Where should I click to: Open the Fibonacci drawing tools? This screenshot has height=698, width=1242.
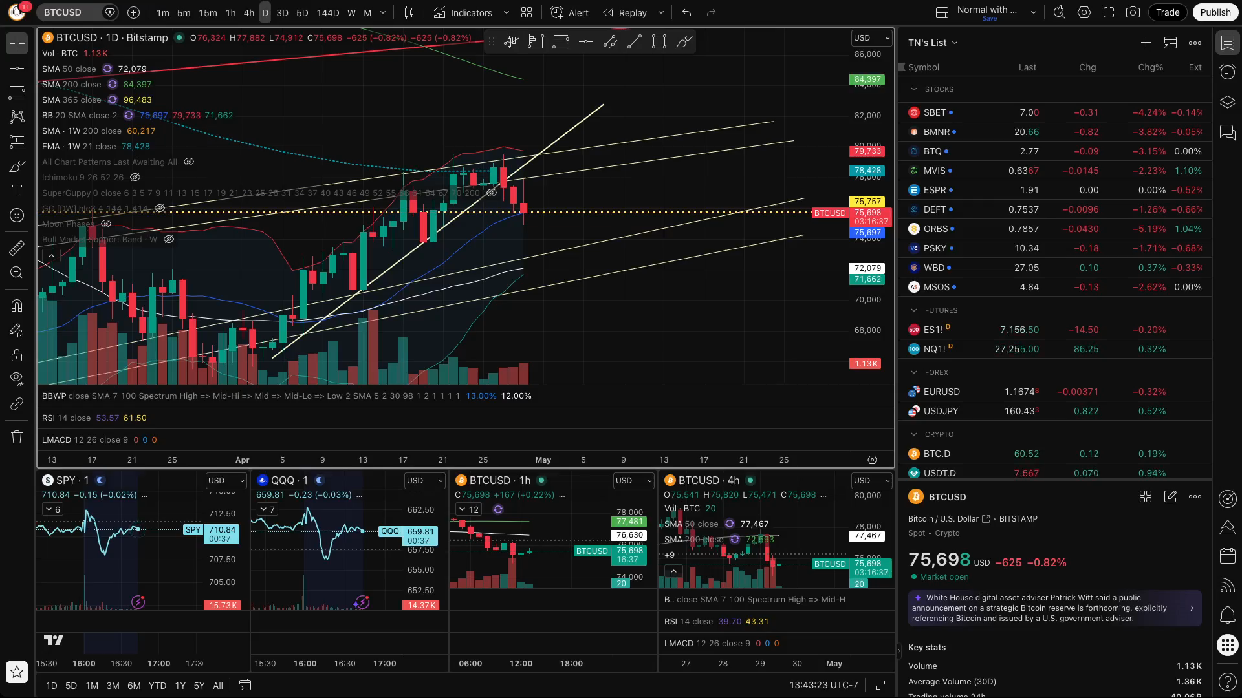tap(17, 92)
